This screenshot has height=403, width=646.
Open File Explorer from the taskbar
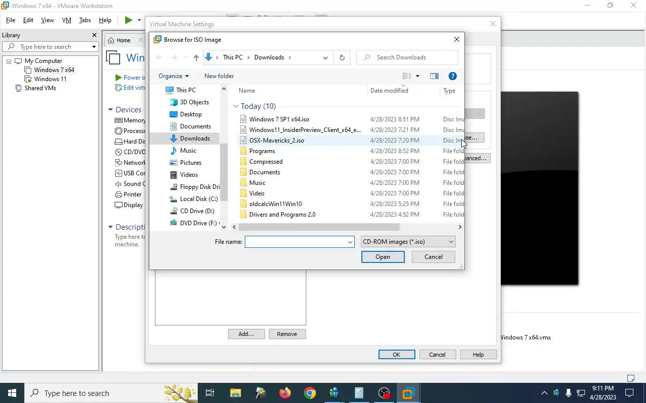pos(236,393)
